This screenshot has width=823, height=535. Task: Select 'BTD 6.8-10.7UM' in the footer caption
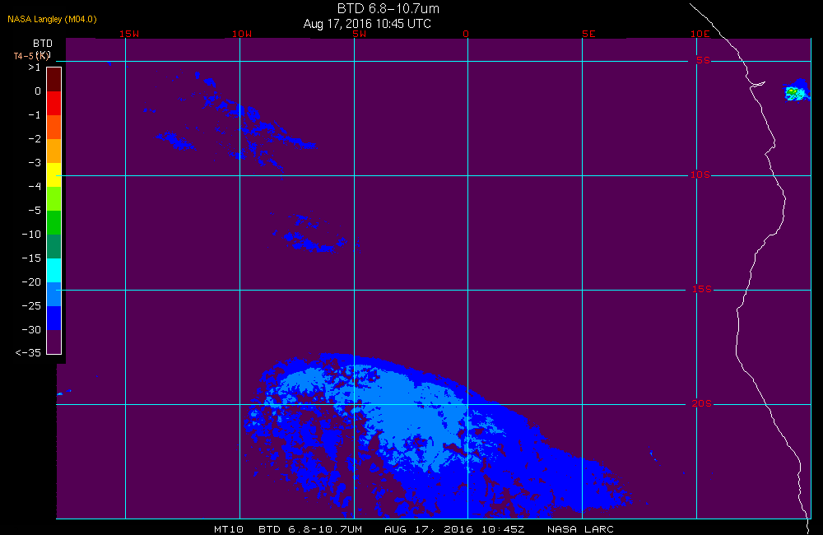310,529
